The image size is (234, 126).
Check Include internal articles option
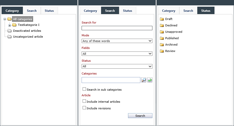tap(84, 101)
